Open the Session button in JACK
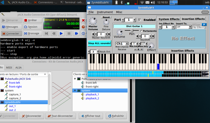 point(33,27)
